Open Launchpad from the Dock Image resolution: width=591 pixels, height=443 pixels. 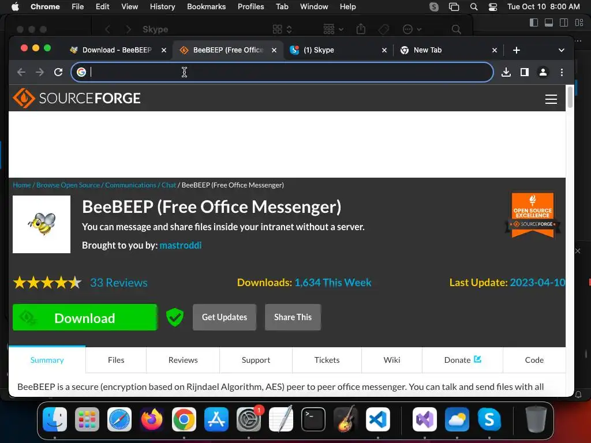point(87,419)
